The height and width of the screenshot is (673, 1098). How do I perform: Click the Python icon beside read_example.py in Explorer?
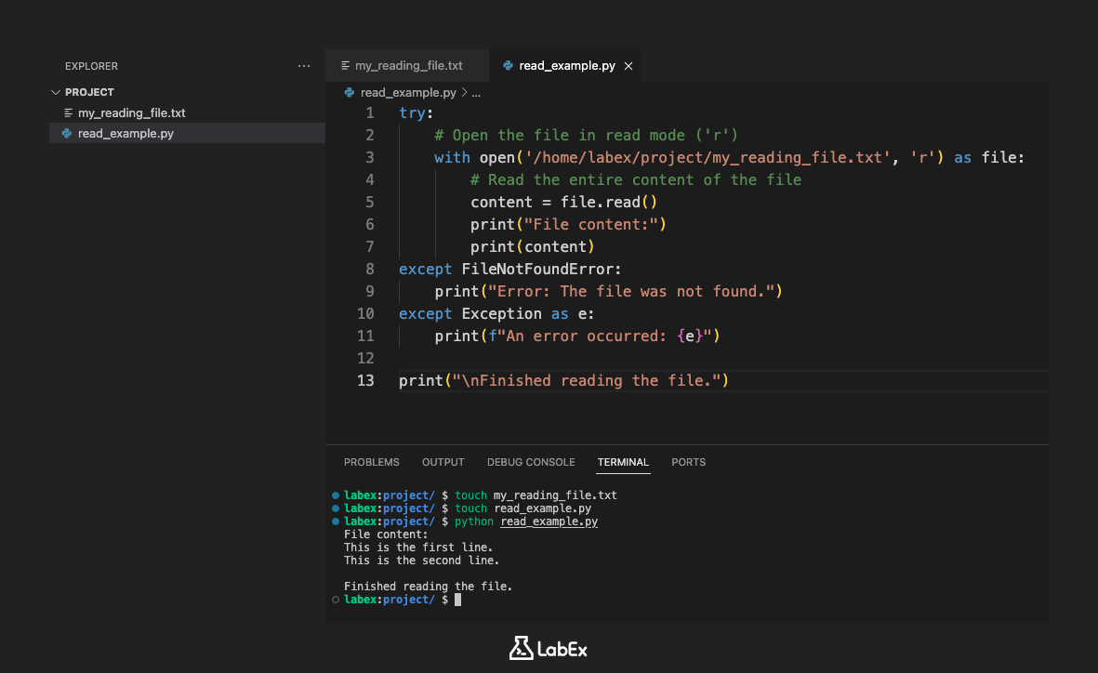tap(67, 133)
